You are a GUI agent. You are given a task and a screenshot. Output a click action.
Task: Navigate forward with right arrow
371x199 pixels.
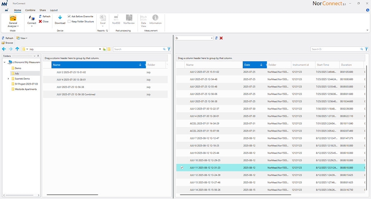[11, 49]
